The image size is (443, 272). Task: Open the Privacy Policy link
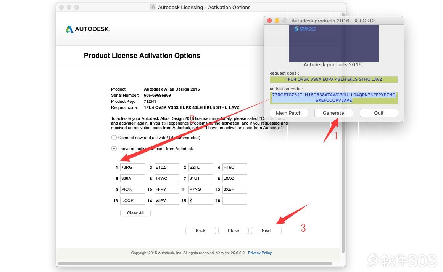click(259, 253)
